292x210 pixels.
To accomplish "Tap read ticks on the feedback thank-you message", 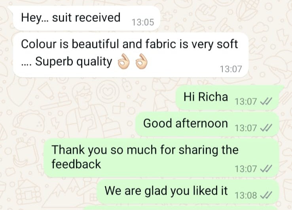I will (x=266, y=168).
